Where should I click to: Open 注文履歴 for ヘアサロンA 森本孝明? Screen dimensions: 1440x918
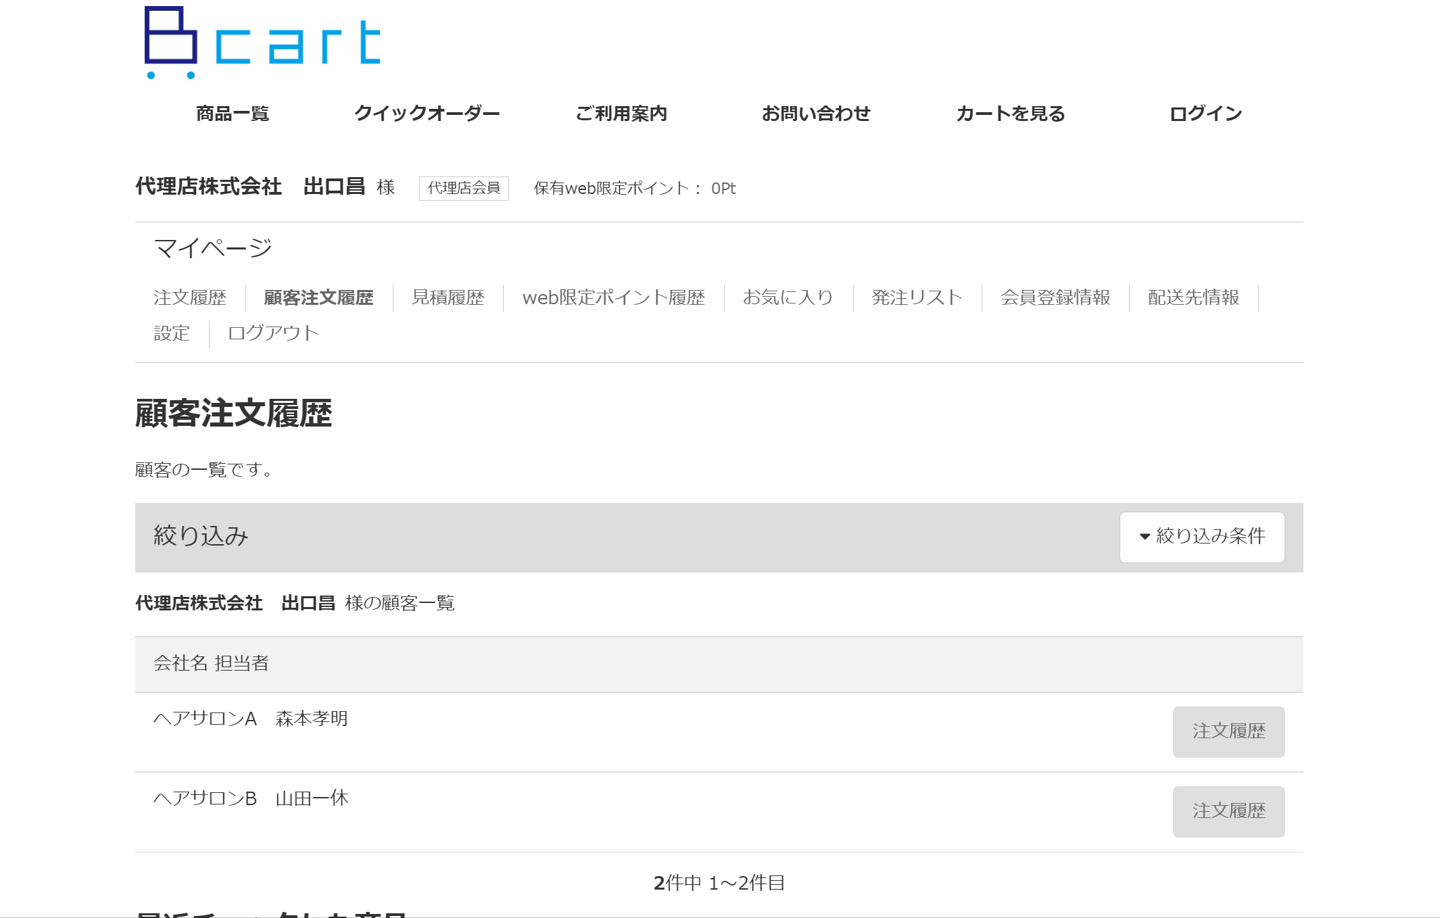pos(1228,731)
